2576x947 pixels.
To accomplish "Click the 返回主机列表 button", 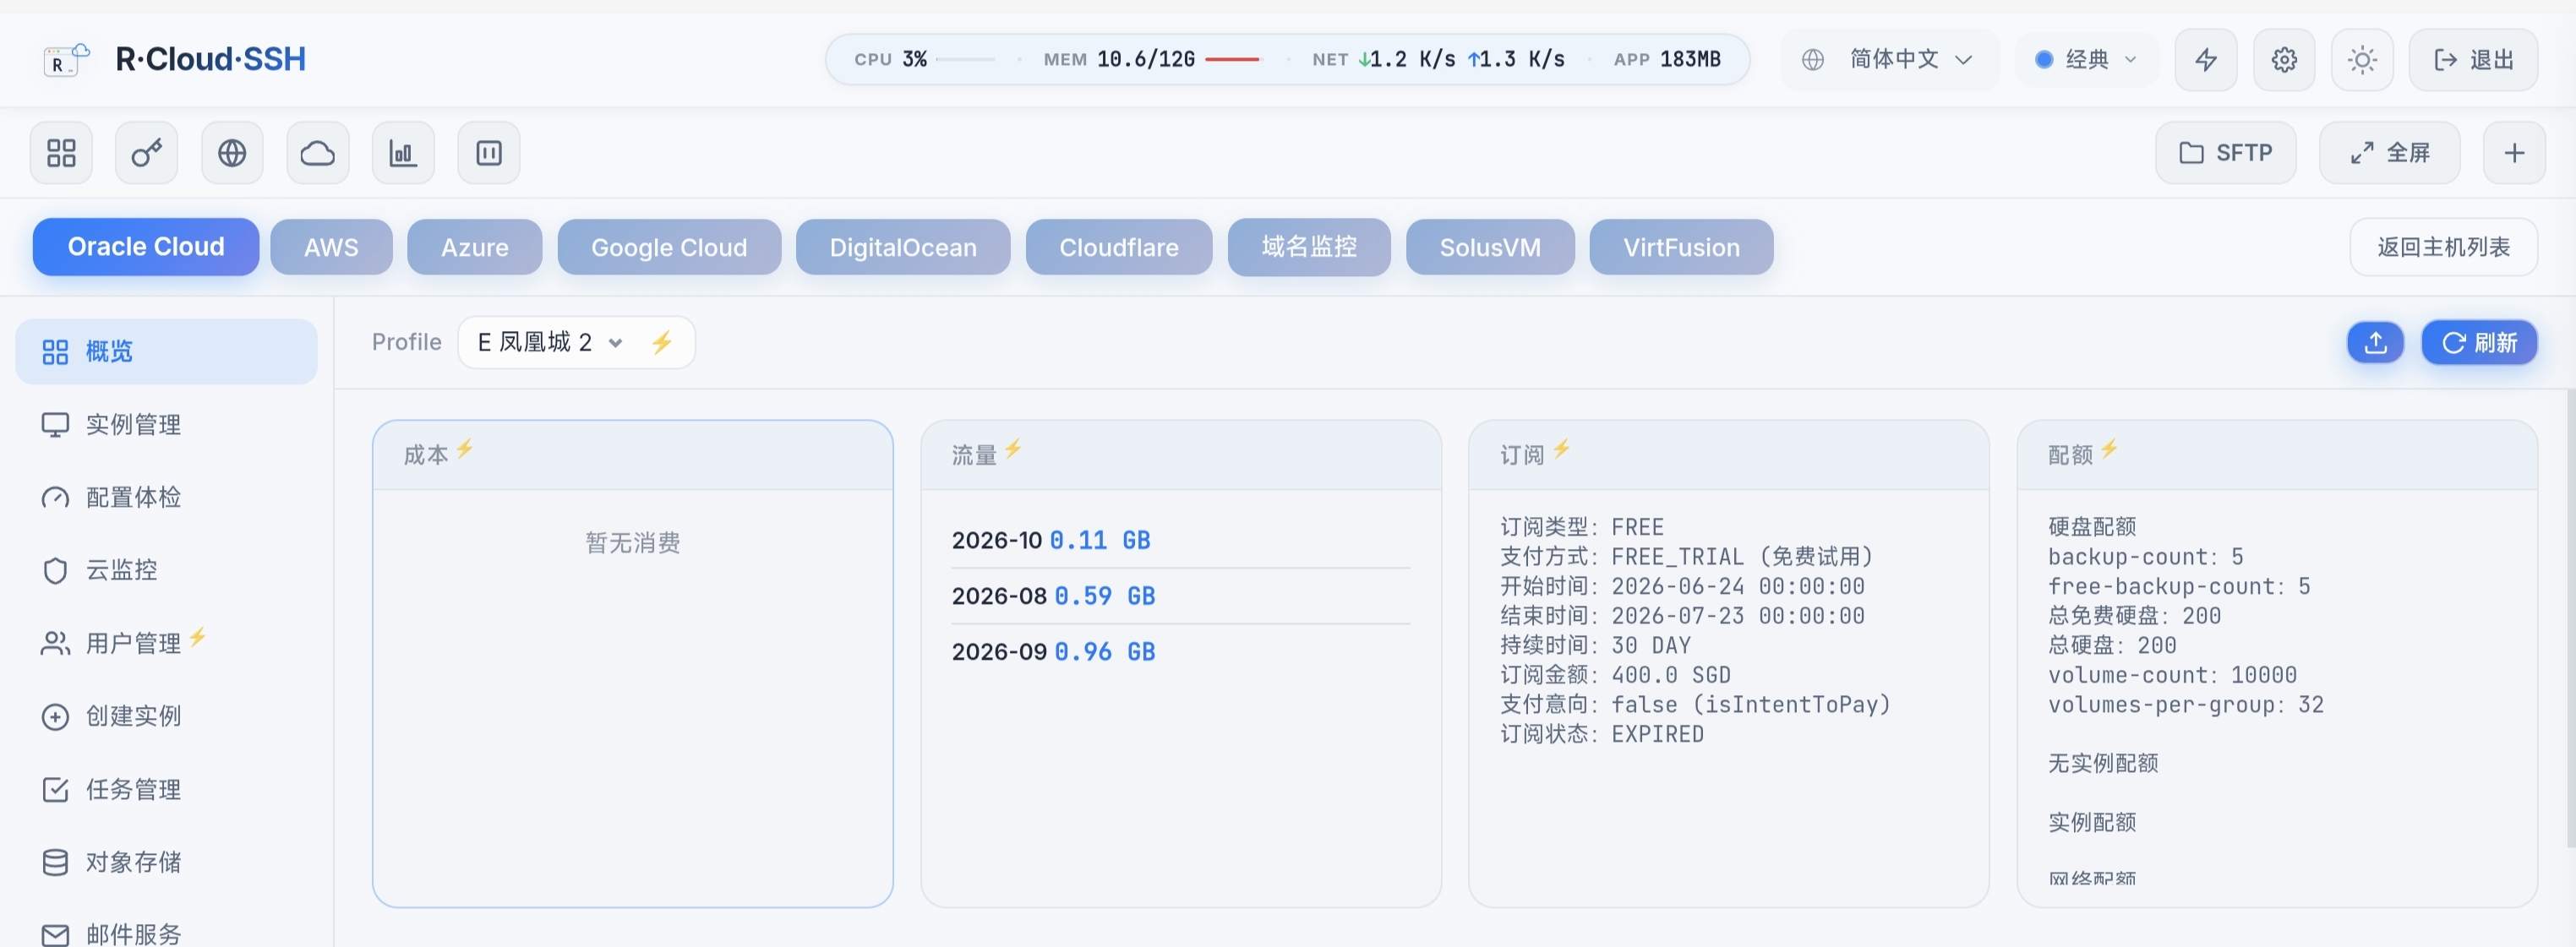I will coord(2443,247).
